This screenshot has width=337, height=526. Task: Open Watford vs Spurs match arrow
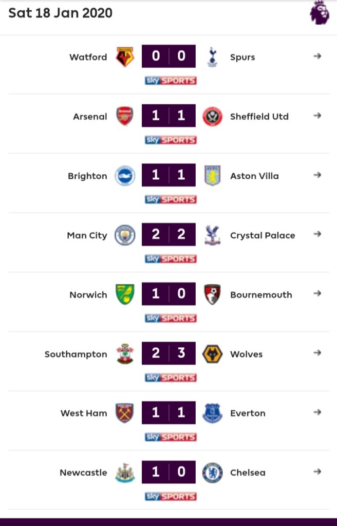317,57
